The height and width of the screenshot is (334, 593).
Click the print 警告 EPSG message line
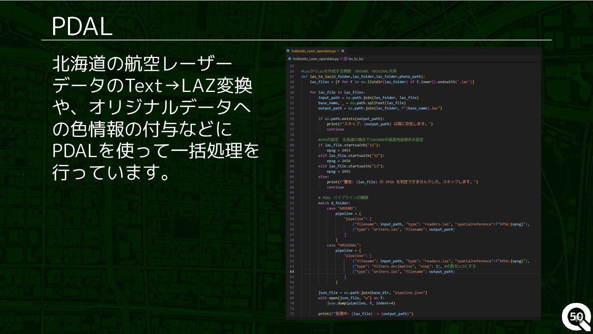tap(402, 182)
